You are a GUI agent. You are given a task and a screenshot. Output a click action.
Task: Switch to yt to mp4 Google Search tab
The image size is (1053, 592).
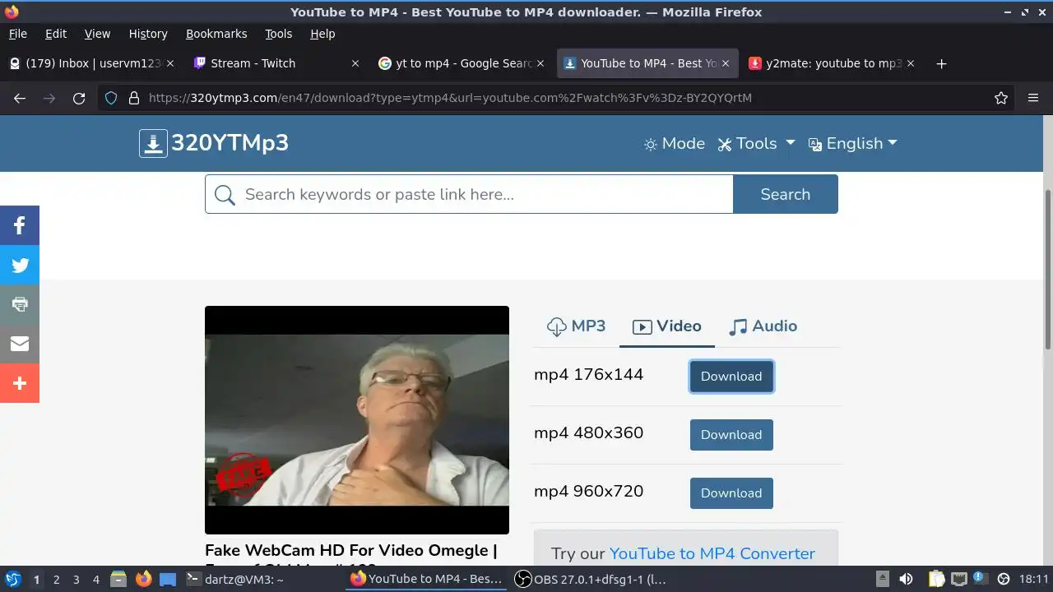[461, 63]
